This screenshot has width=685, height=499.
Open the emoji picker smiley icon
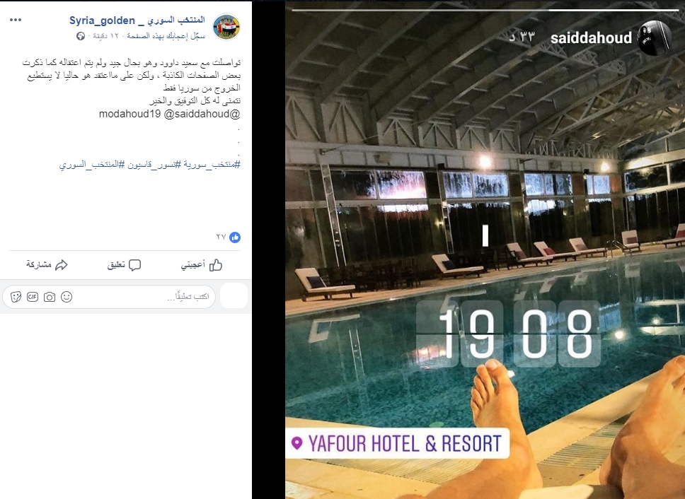[x=67, y=297]
